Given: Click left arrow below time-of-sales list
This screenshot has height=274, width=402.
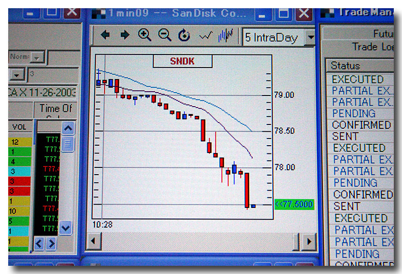Looking at the screenshot, I should (39, 244).
